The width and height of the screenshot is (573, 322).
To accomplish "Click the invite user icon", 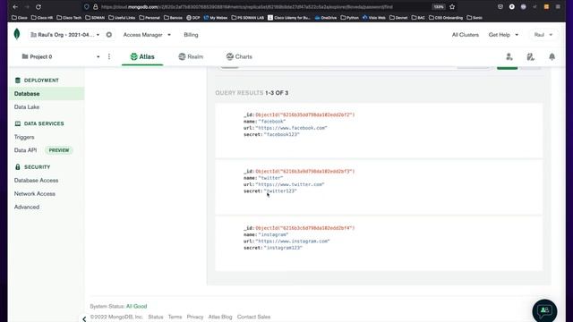I will click(509, 56).
